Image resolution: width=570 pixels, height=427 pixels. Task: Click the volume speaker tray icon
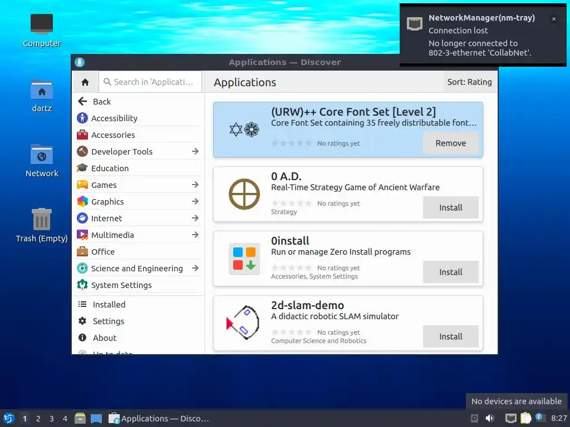(x=490, y=418)
